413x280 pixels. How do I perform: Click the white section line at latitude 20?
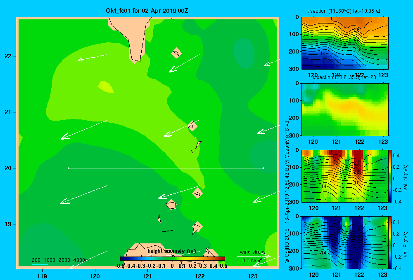[x=166, y=168]
